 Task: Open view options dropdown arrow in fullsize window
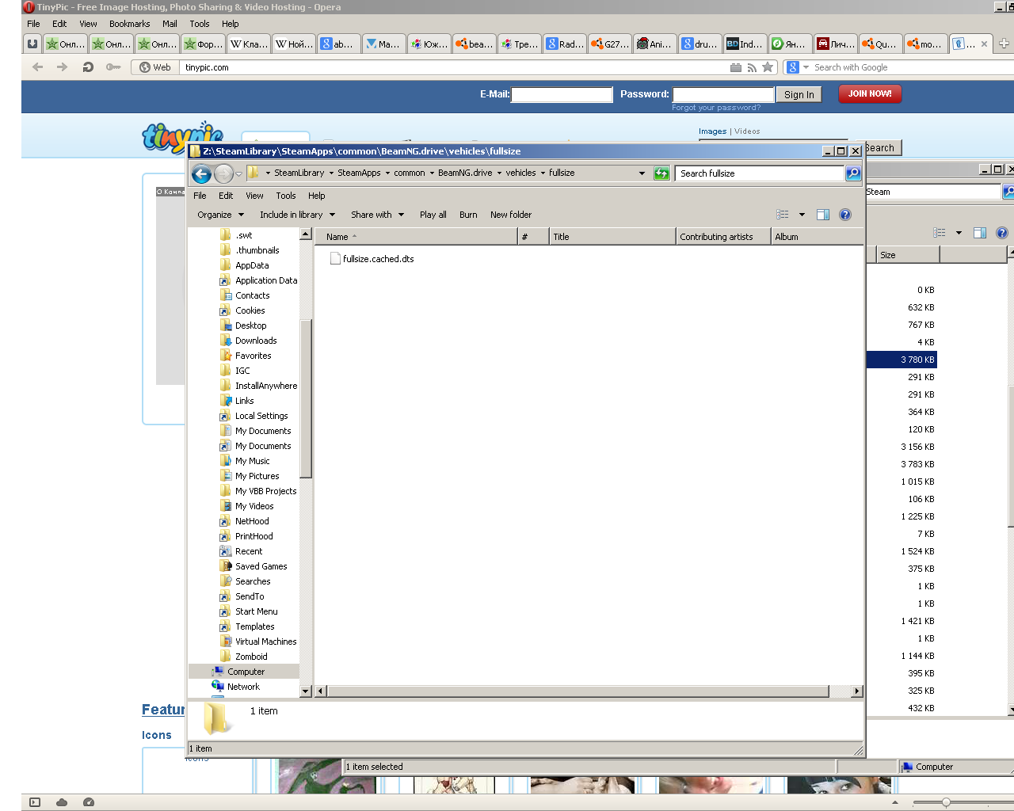coord(802,215)
